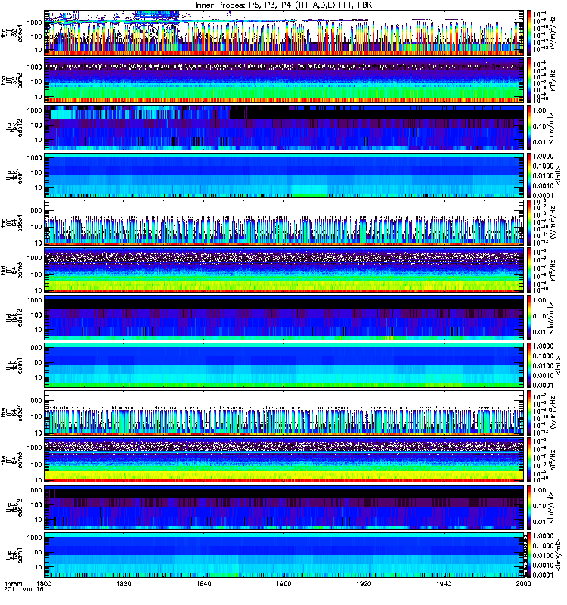Click the bottom the fbk scm1 panel
Screen dimensions: 567x605
click(x=284, y=555)
